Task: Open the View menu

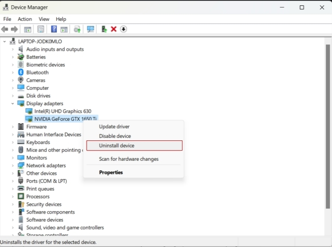Action: click(x=44, y=19)
